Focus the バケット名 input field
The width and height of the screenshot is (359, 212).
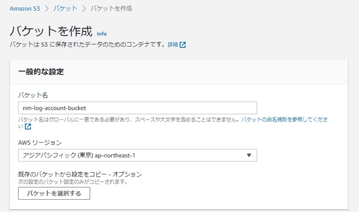coord(137,108)
